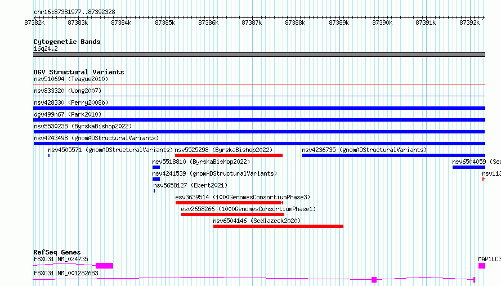Image resolution: width=501 pixels, height=286 pixels.
Task: Click the gray 16q24.2 cytogenetic band bar
Action: click(259, 55)
